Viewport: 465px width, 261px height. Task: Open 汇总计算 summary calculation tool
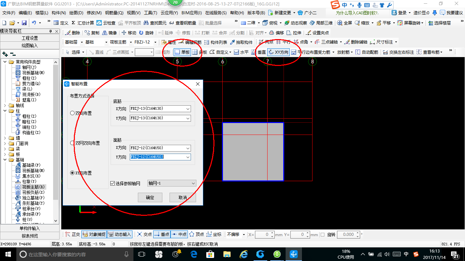(x=83, y=23)
